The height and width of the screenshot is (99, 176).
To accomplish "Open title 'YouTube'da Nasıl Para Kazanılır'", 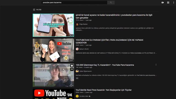I will (104, 90).
